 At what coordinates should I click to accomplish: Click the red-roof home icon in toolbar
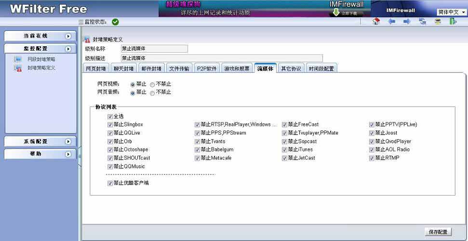pyautogui.click(x=377, y=21)
